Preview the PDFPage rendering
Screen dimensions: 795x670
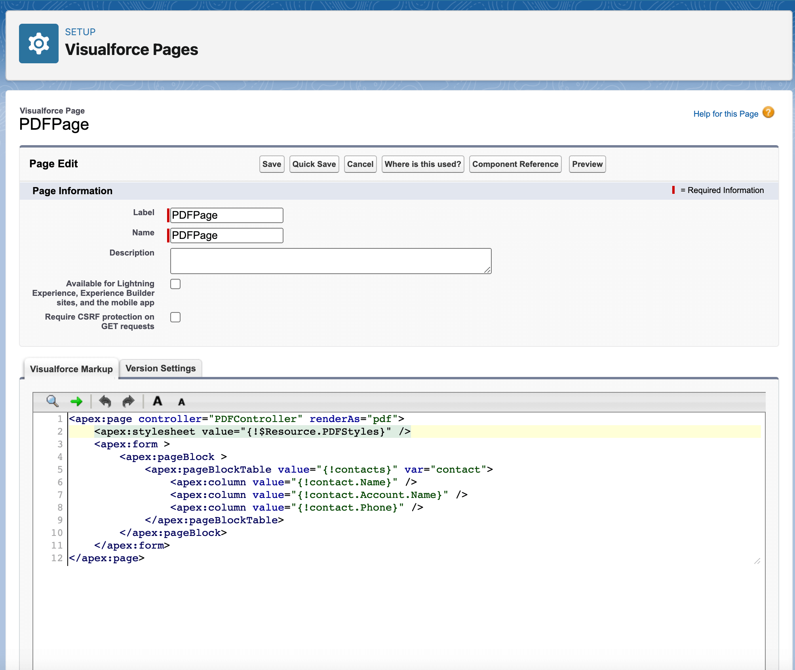point(587,164)
